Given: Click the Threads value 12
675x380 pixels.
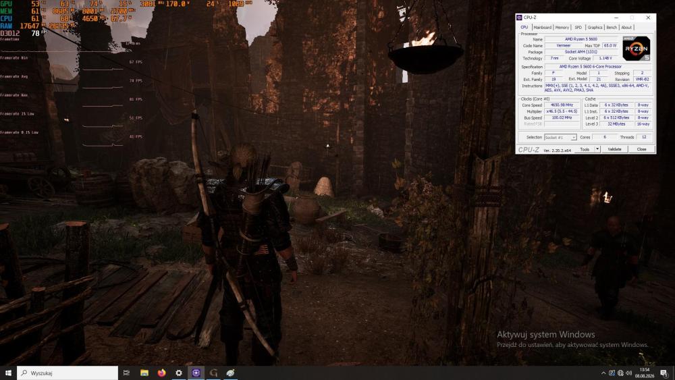Looking at the screenshot, I should [x=644, y=137].
